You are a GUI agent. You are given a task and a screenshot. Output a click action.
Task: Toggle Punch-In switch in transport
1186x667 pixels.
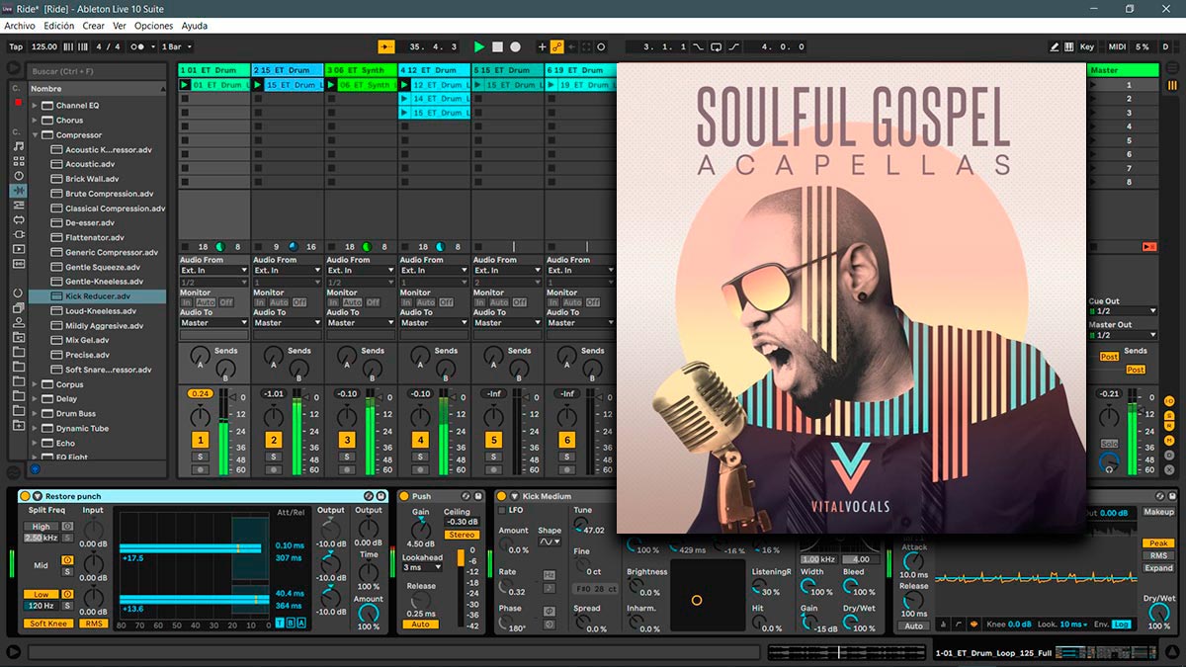(x=699, y=46)
